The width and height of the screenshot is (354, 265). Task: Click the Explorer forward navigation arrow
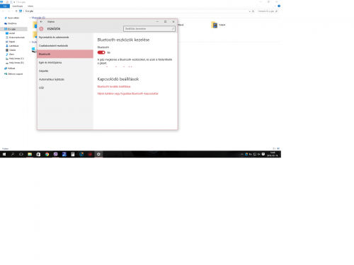tap(8, 11)
